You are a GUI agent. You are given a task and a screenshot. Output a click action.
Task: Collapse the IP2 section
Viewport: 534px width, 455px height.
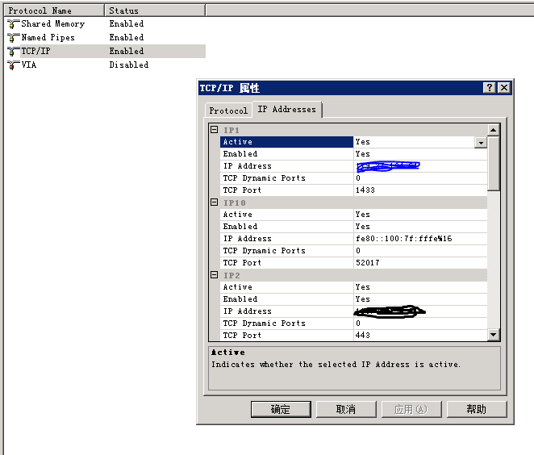(x=215, y=275)
